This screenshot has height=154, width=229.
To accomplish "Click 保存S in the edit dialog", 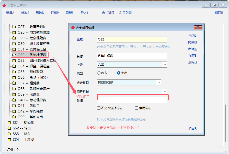I will [x=192, y=56].
